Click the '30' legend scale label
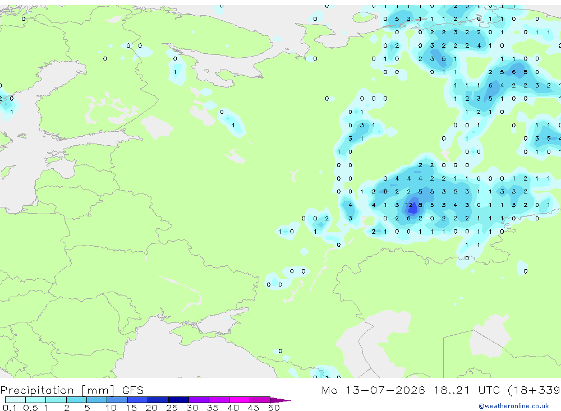 point(192,408)
